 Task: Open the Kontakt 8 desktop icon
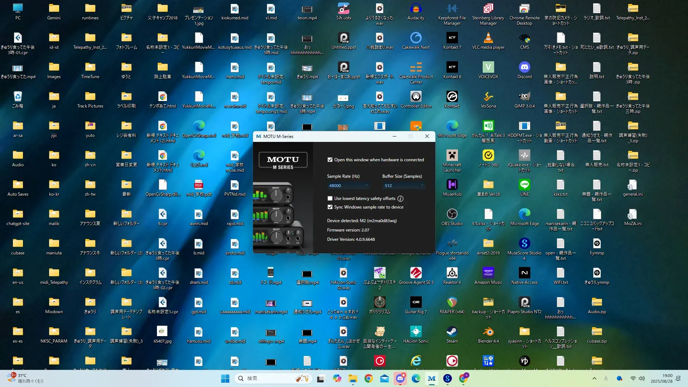click(x=452, y=68)
